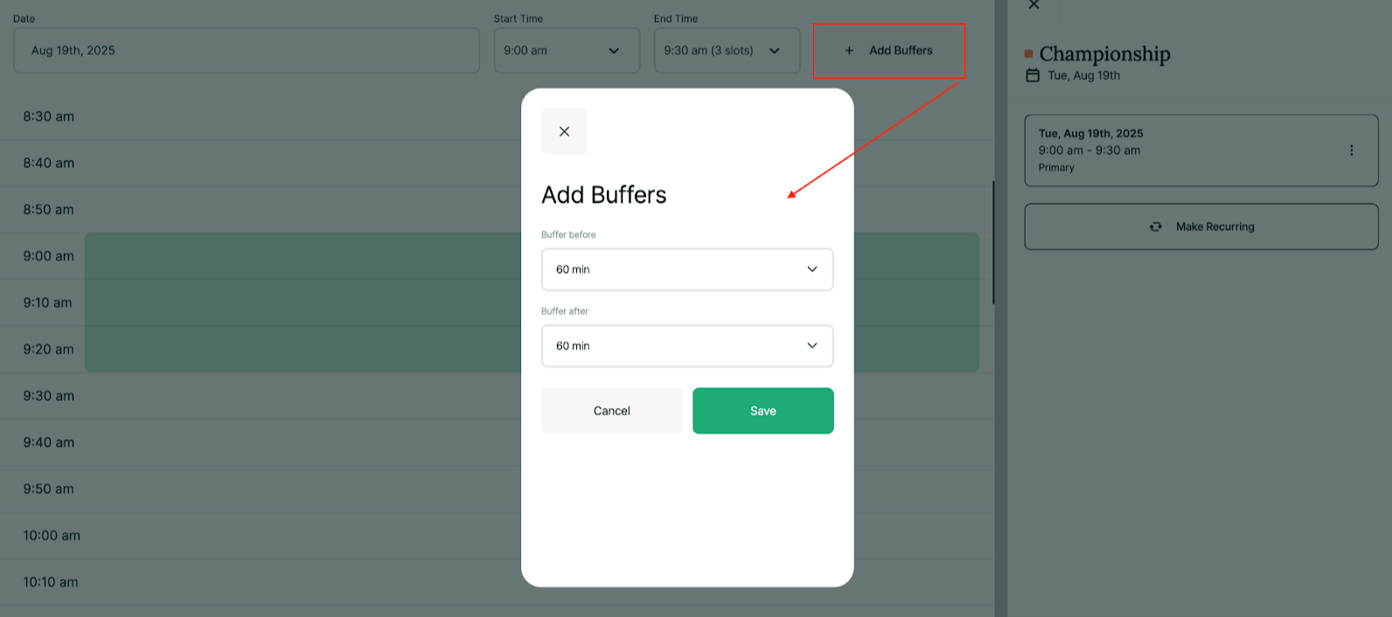Open the Start Time dropdown

pyautogui.click(x=566, y=51)
